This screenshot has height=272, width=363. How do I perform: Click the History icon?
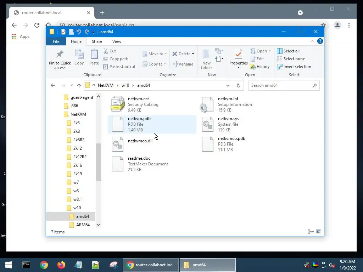[x=253, y=67]
